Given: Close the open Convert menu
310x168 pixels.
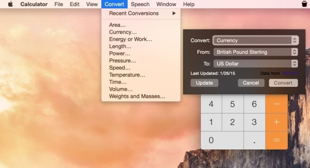Looking at the screenshot, I should pos(114,4).
